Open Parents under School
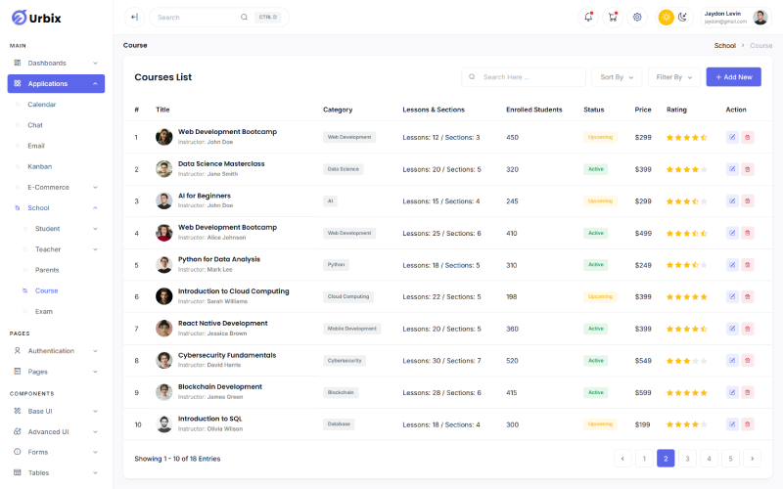Screen dimensions: 783x489 coord(47,270)
